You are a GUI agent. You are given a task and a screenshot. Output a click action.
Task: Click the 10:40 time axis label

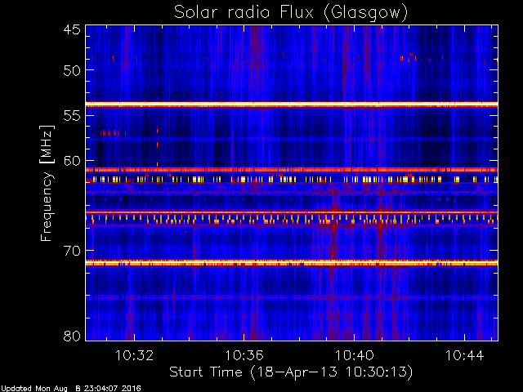coord(354,356)
